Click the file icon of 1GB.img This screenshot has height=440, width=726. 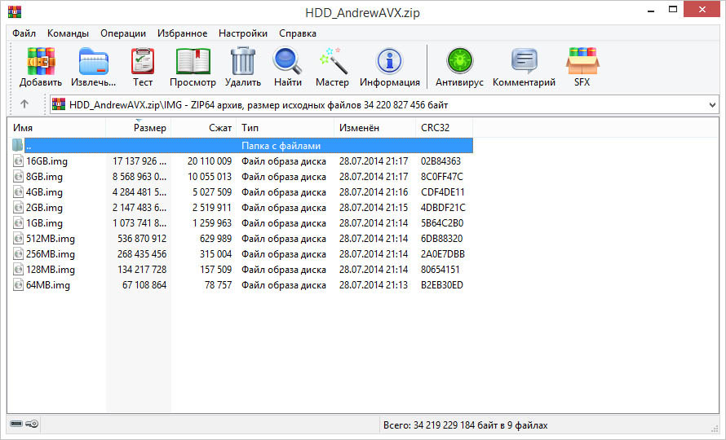tap(18, 223)
